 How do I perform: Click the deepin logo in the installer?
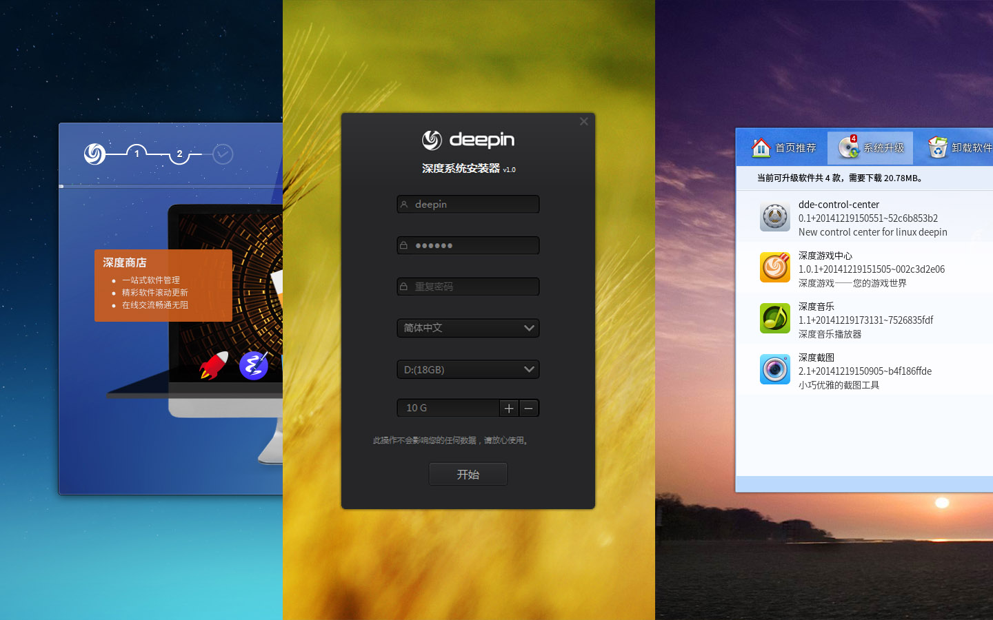tap(468, 140)
